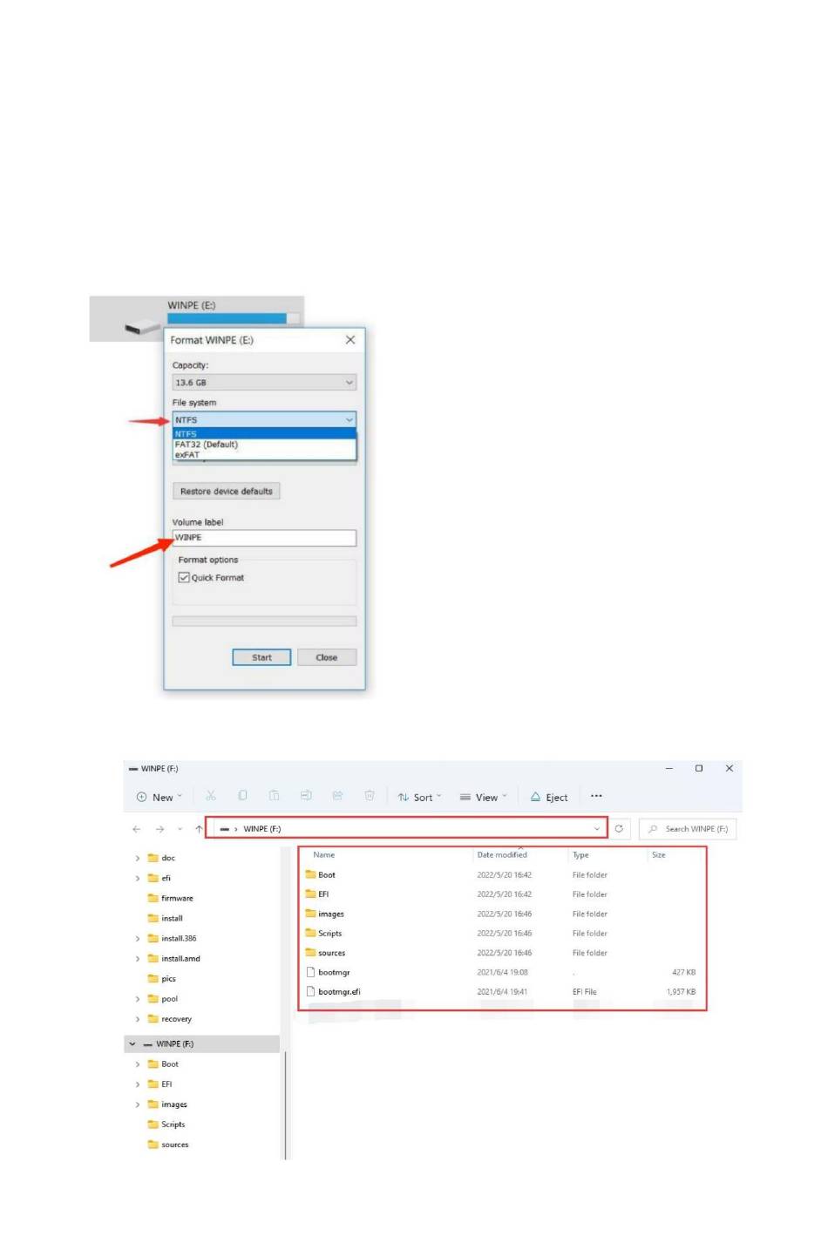Click the Volume label WINPE text field
The image size is (828, 1237).
264,538
